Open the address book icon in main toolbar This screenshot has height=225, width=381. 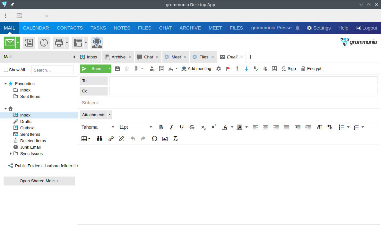(29, 43)
